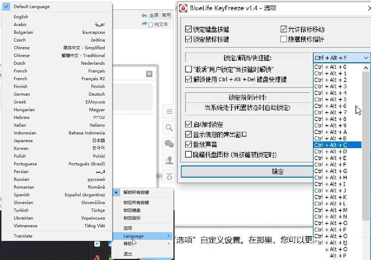Disable the 播放声音 checkbox

(x=189, y=144)
